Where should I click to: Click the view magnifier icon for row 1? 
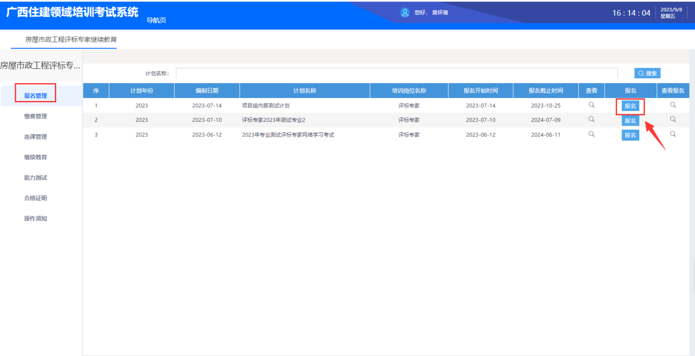(591, 105)
